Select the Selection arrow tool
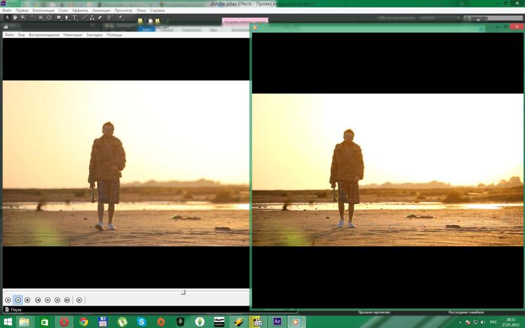Screen dimensions: 525x328 click(x=7, y=18)
